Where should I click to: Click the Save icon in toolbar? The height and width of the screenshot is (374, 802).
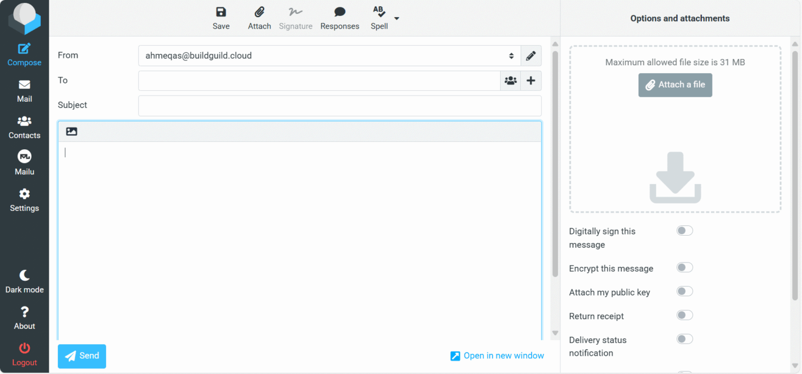[221, 13]
